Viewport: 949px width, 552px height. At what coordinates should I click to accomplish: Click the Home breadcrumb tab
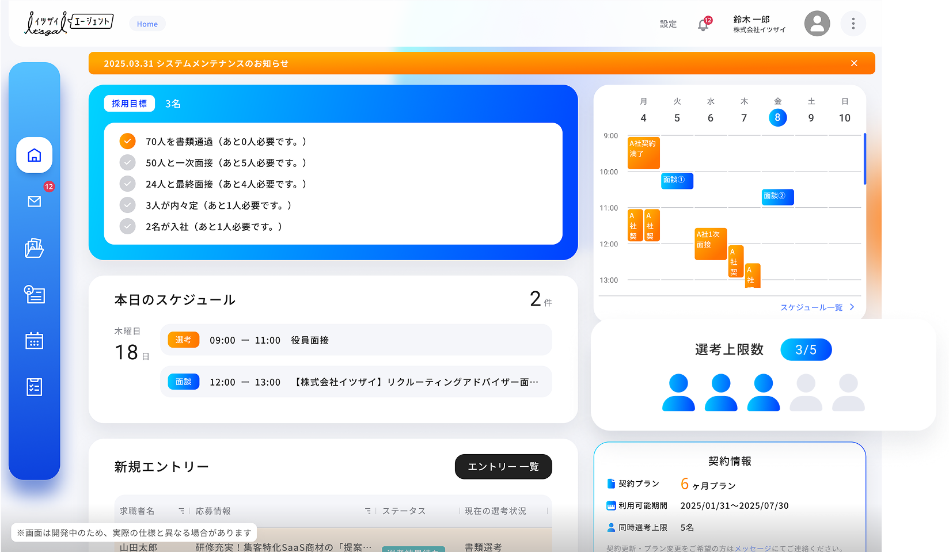pyautogui.click(x=147, y=24)
